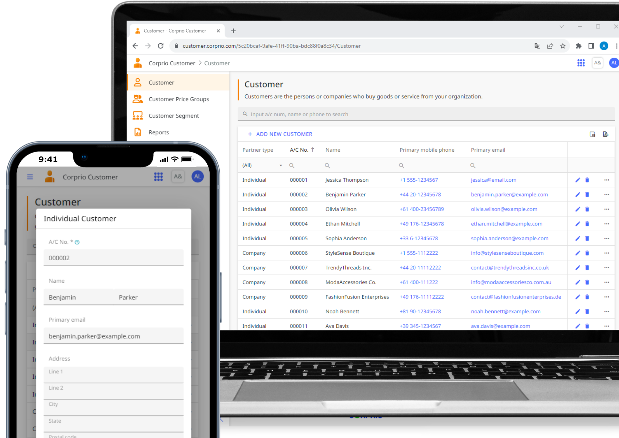This screenshot has width=619, height=438.
Task: Click the column chooser icon above table
Action: pyautogui.click(x=592, y=134)
